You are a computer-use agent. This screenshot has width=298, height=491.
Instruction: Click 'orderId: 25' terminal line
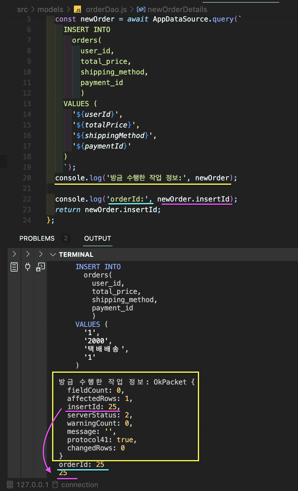tap(82, 465)
